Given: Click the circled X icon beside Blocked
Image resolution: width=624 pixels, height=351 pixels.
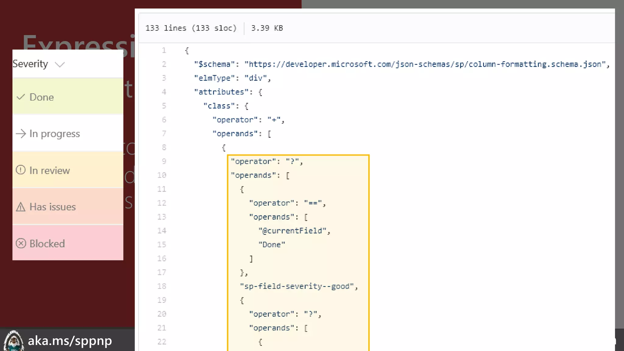Looking at the screenshot, I should coord(21,243).
